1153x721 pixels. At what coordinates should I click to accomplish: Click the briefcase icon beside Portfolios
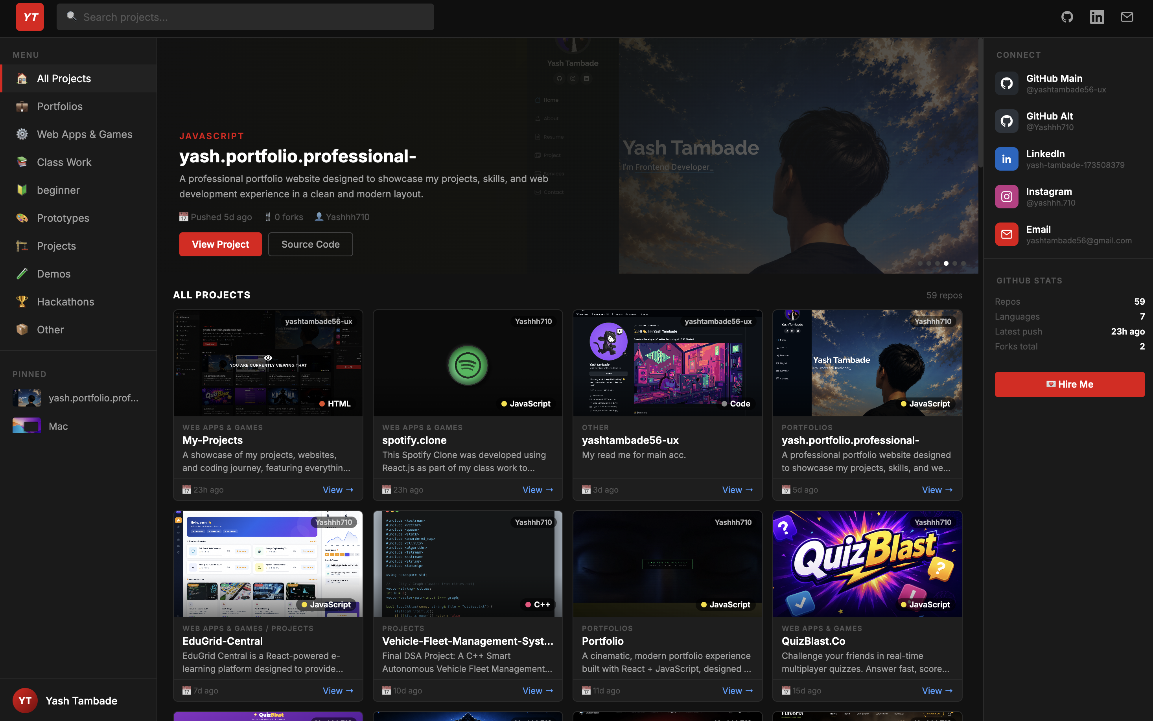click(22, 106)
